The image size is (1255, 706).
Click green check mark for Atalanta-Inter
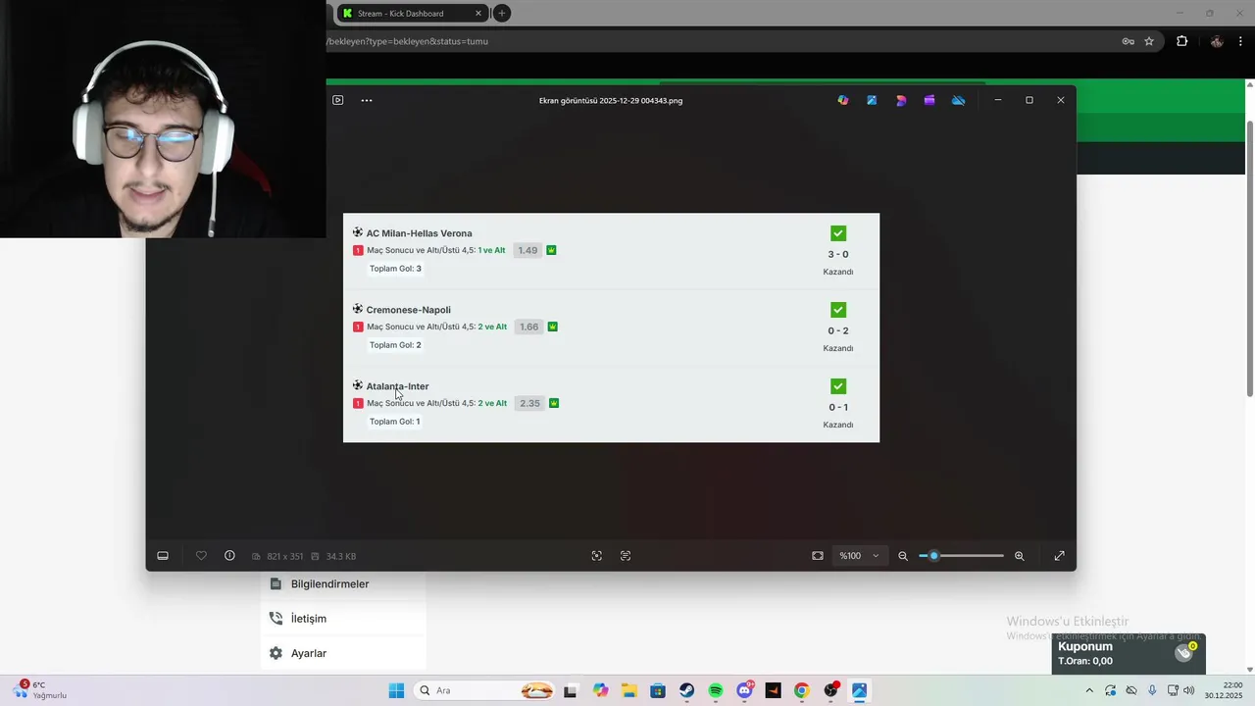coord(838,386)
